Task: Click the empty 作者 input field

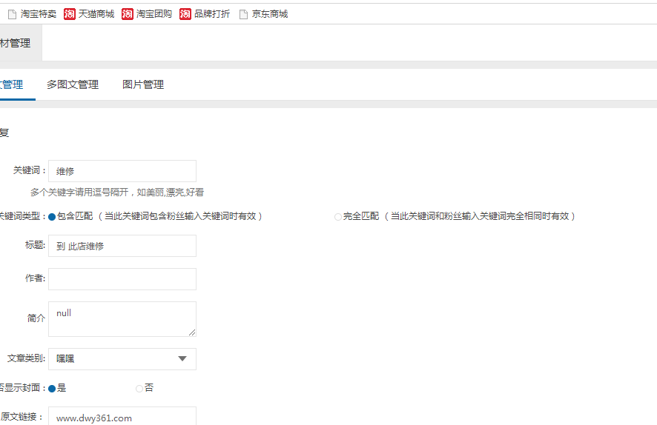Action: coord(122,279)
